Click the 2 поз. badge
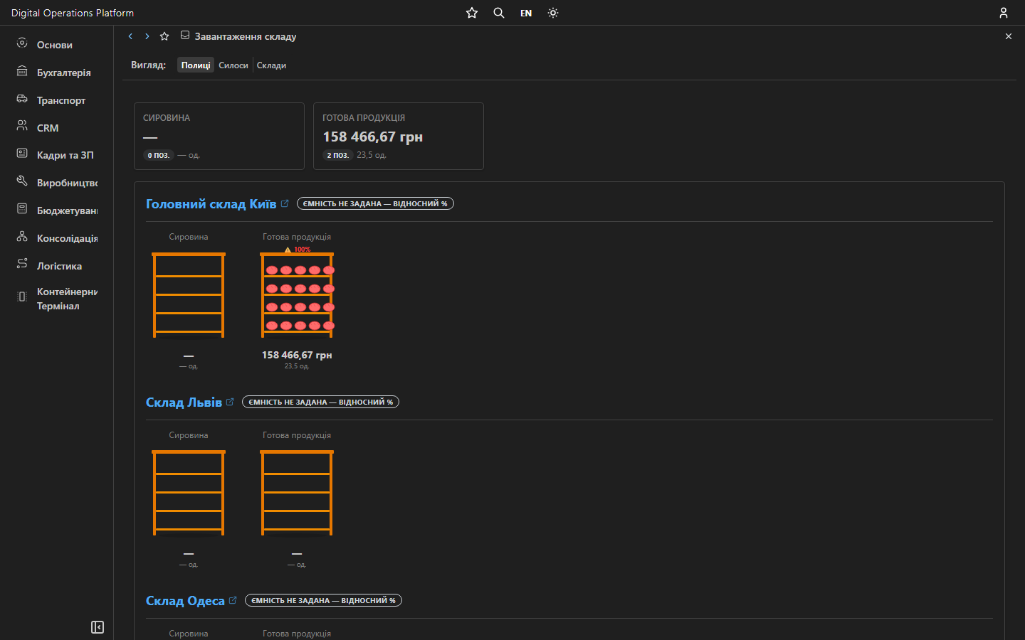 point(337,155)
